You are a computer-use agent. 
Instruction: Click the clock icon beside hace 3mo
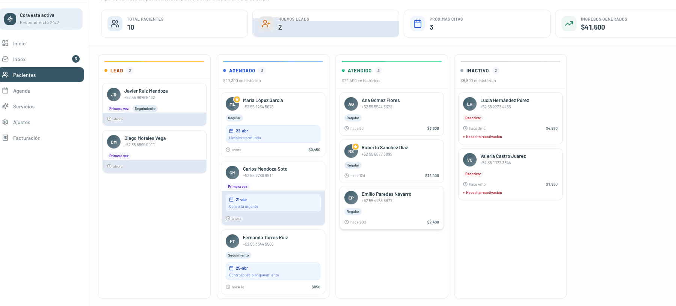465,128
